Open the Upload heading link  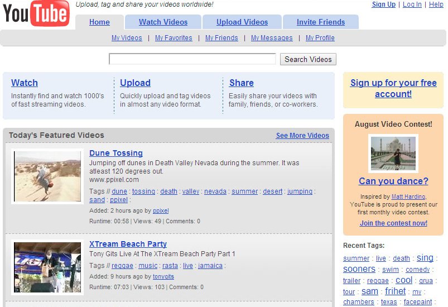point(135,83)
